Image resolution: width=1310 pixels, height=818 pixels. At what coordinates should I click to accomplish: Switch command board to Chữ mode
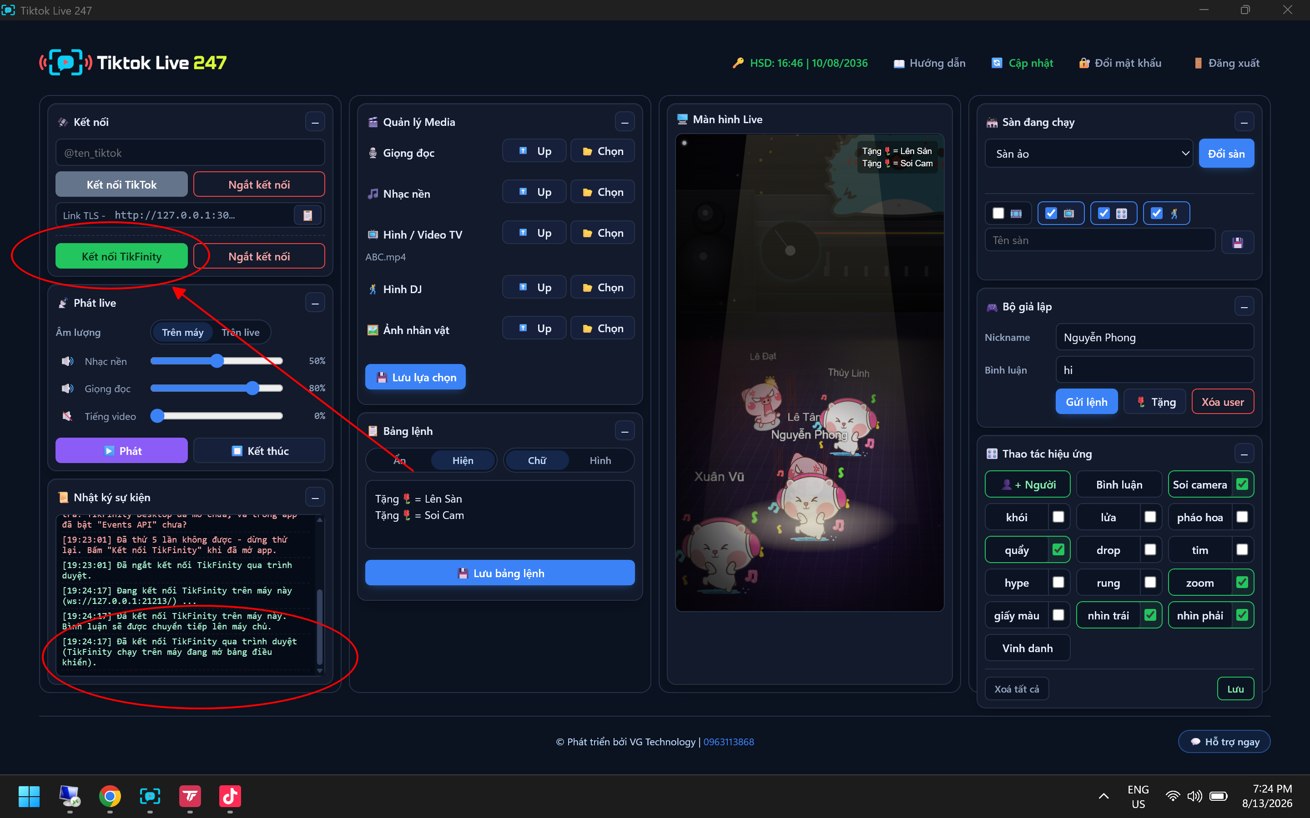point(537,460)
